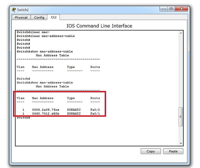Screen dimensions: 200x168
Task: Click the Copy button
Action: click(x=151, y=151)
